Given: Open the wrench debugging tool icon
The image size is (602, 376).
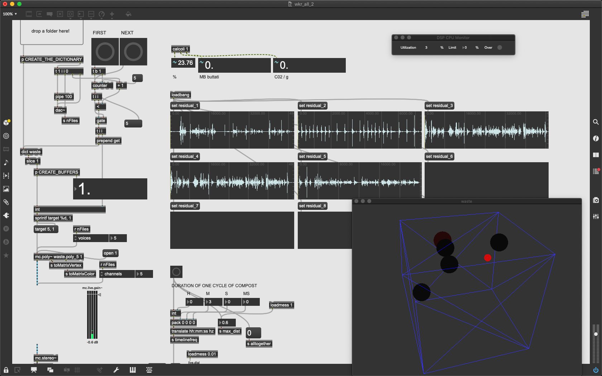Looking at the screenshot, I should tap(116, 370).
